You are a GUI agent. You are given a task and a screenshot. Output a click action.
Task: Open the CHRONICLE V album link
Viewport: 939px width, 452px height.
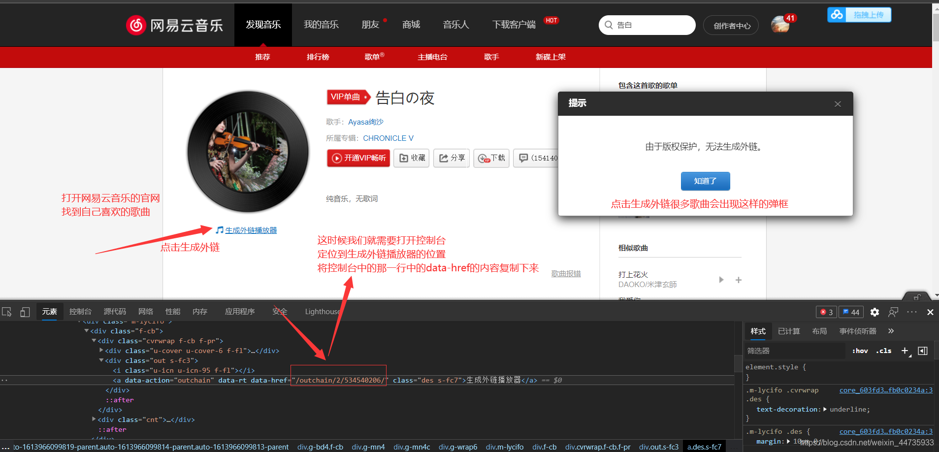pyautogui.click(x=388, y=138)
